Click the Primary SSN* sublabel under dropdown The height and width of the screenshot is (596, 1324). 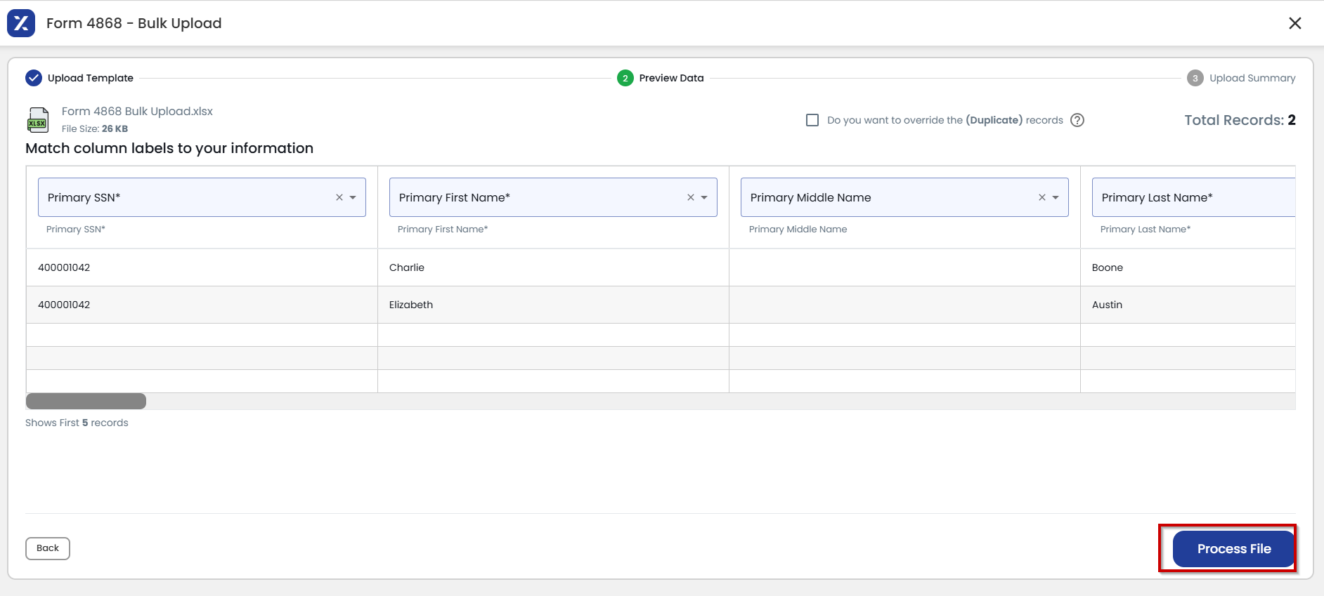tap(76, 229)
